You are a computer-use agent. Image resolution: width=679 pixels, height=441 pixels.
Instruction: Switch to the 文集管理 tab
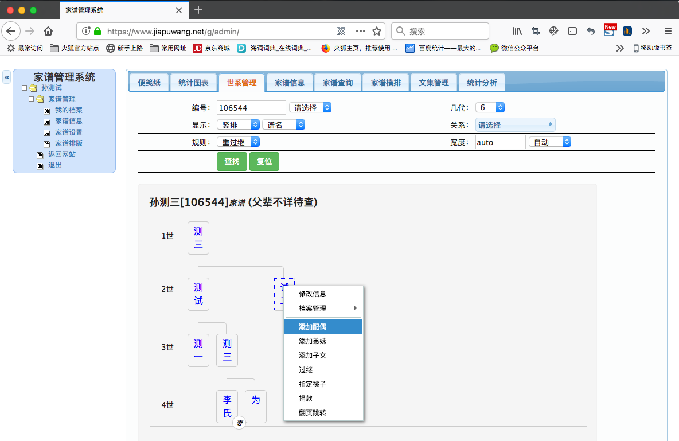tap(434, 83)
